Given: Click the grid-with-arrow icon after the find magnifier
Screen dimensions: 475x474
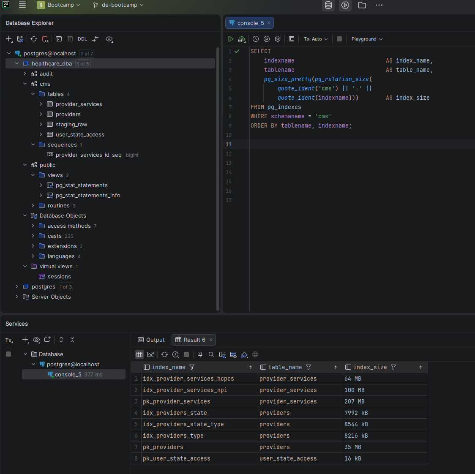Looking at the screenshot, I should [222, 354].
